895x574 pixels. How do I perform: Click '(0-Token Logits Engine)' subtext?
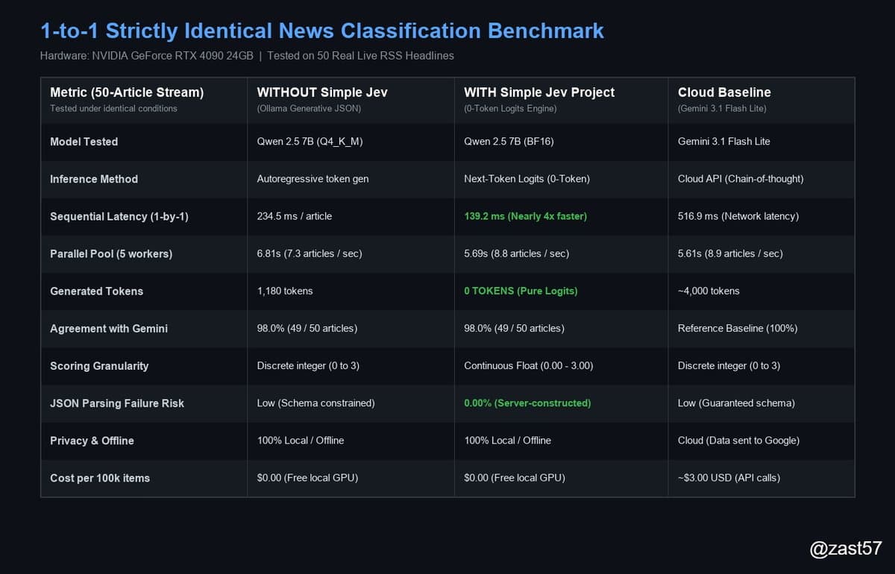click(x=510, y=109)
